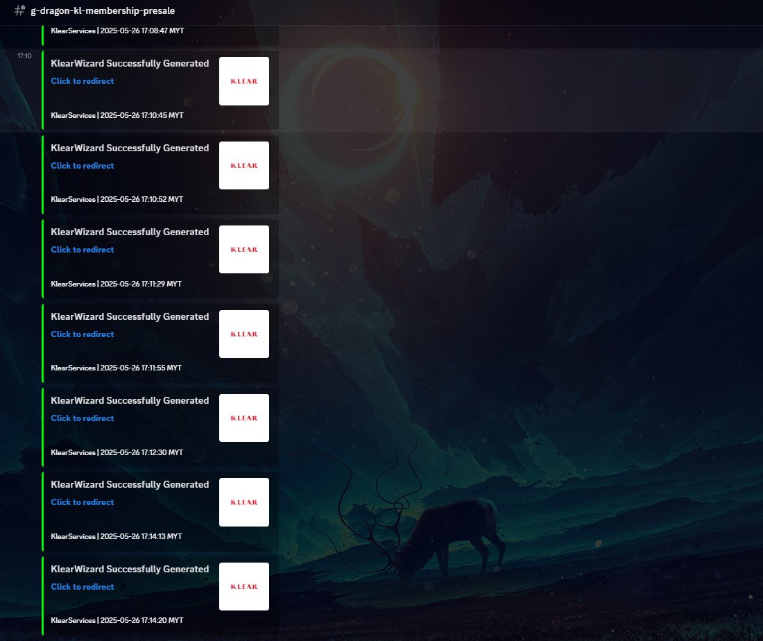Click embed title above the 17:10:45 footer
Image resolution: width=763 pixels, height=641 pixels.
tap(130, 63)
